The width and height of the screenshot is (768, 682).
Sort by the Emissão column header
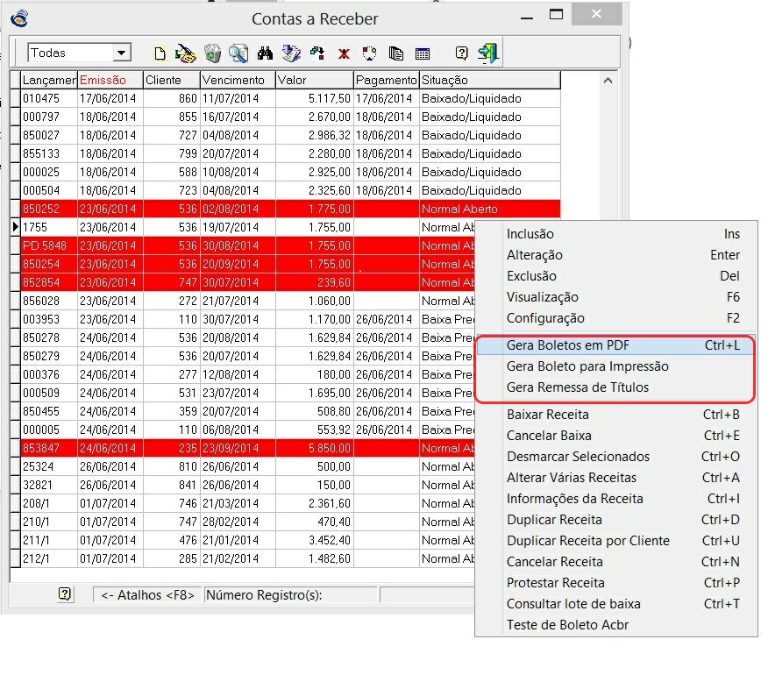click(110, 80)
